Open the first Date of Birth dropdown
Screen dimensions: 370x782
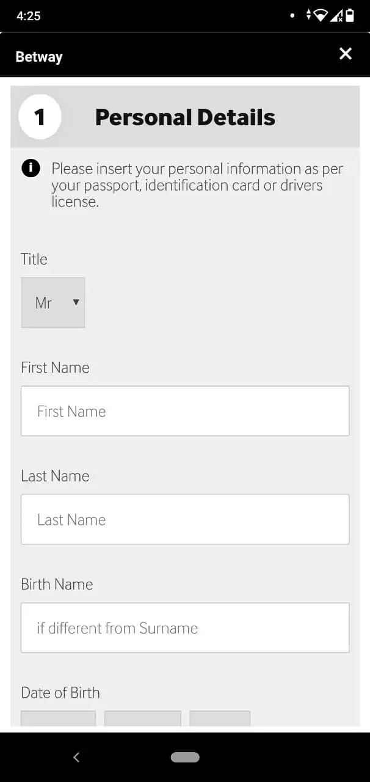(x=58, y=718)
